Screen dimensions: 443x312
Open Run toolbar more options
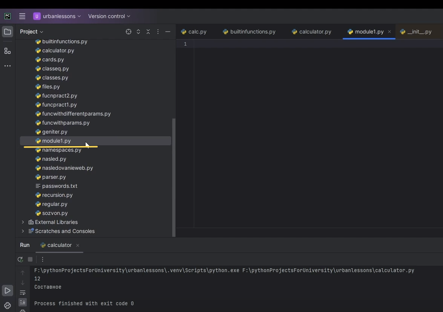(x=42, y=259)
